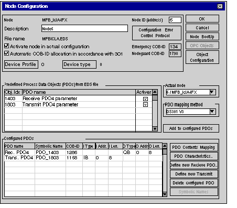Close the Node Configuration dialog
The height and width of the screenshot is (208, 237).
[220, 6]
